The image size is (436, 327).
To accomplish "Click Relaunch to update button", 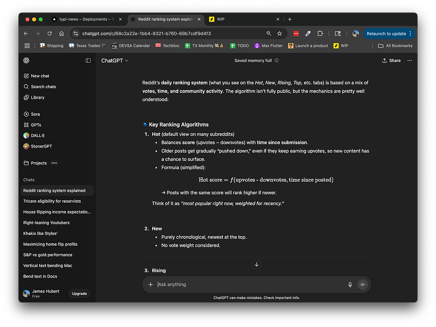I will (x=386, y=34).
